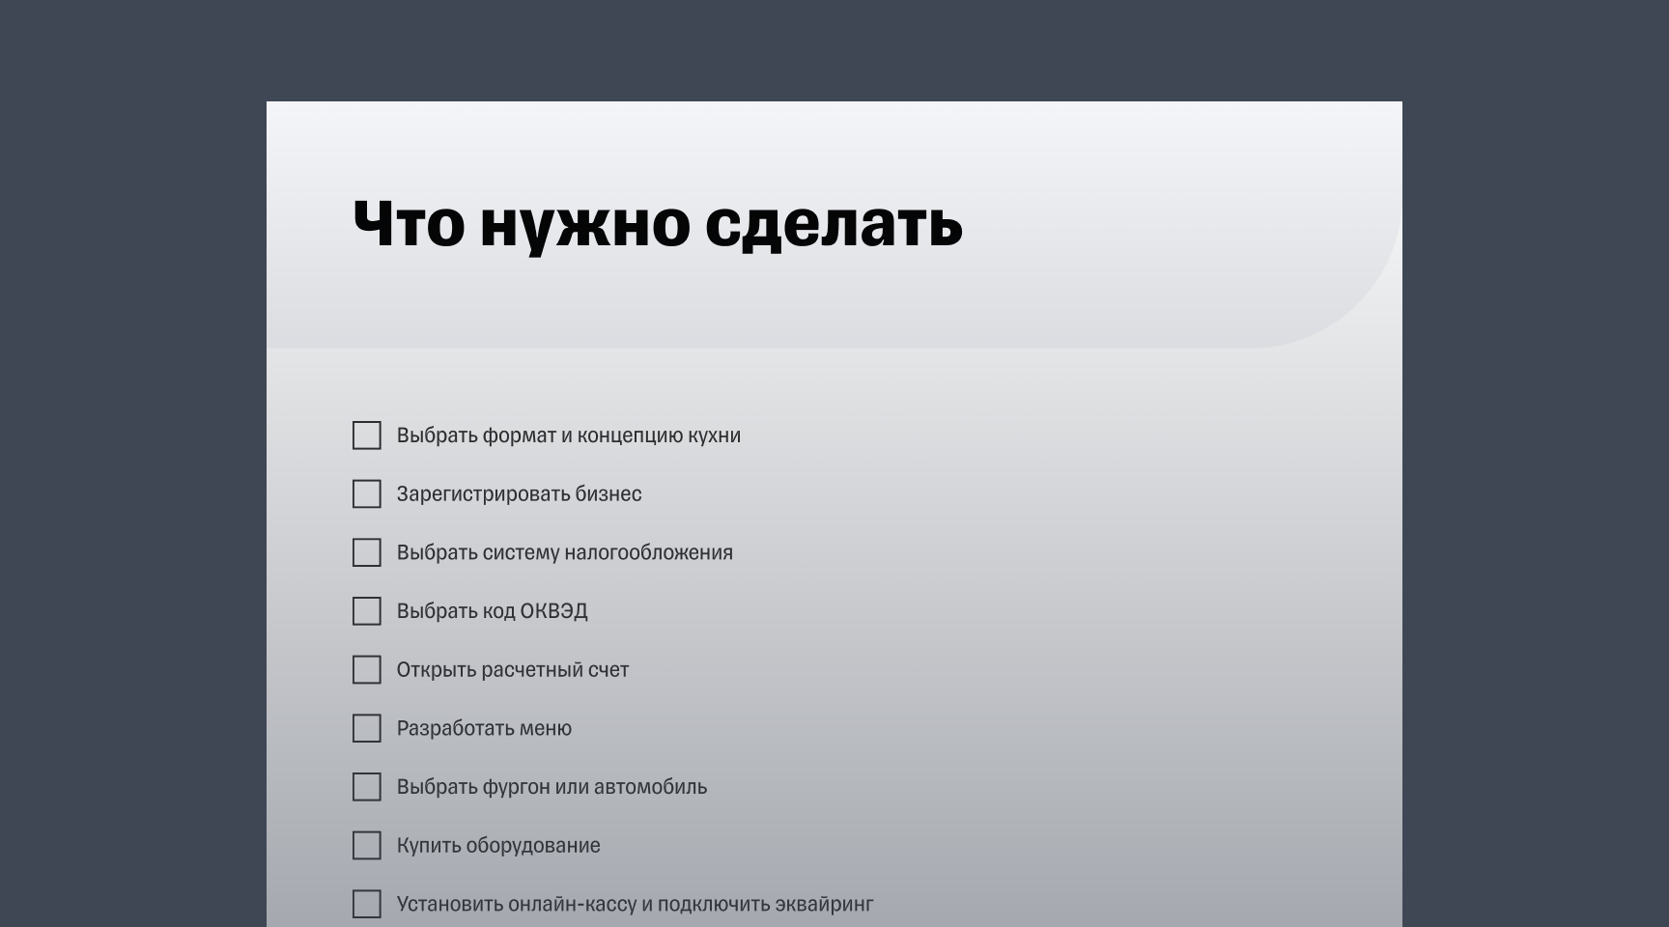Click the label Купить оборудование
Image resolution: width=1669 pixels, height=927 pixels.
coord(498,846)
